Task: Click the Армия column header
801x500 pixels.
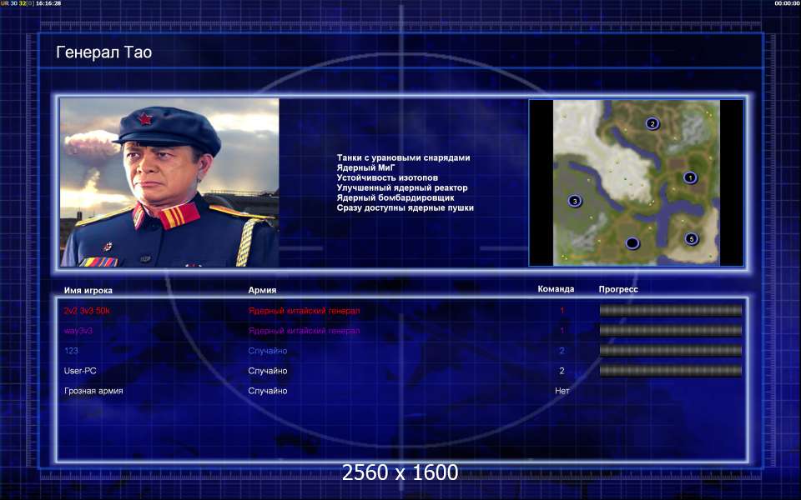Action: [x=262, y=290]
